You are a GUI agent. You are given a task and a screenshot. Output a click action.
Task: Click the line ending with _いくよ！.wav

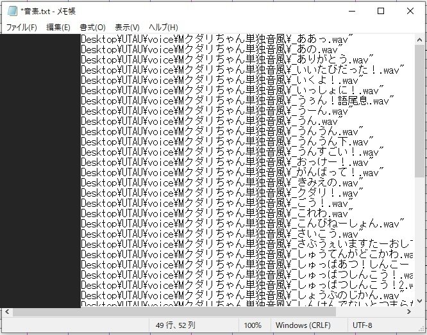coord(222,80)
